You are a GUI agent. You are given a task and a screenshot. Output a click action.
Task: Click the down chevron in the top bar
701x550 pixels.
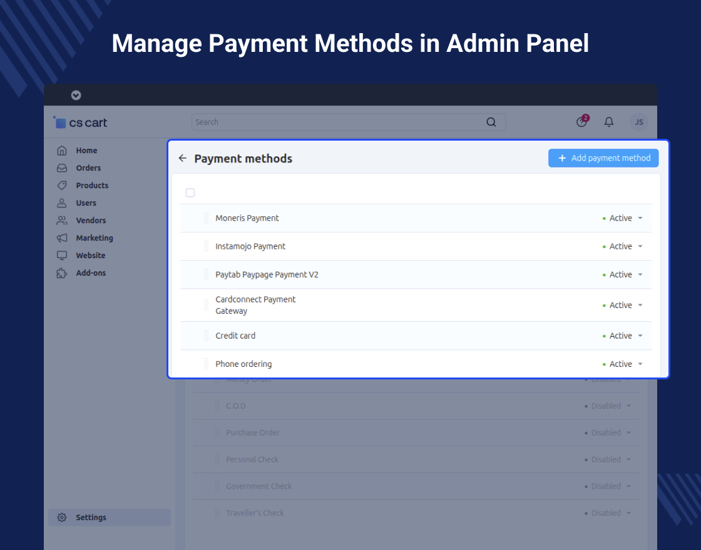tap(76, 95)
